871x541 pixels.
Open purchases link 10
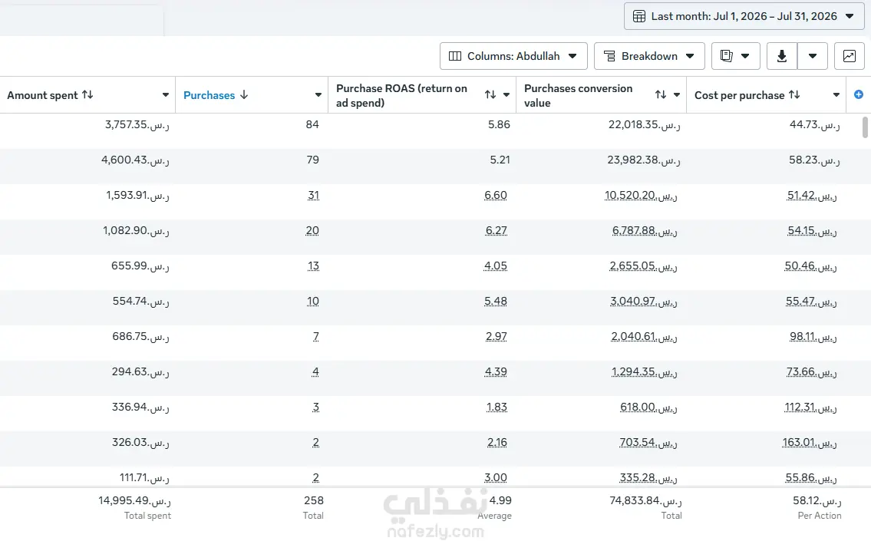(313, 301)
